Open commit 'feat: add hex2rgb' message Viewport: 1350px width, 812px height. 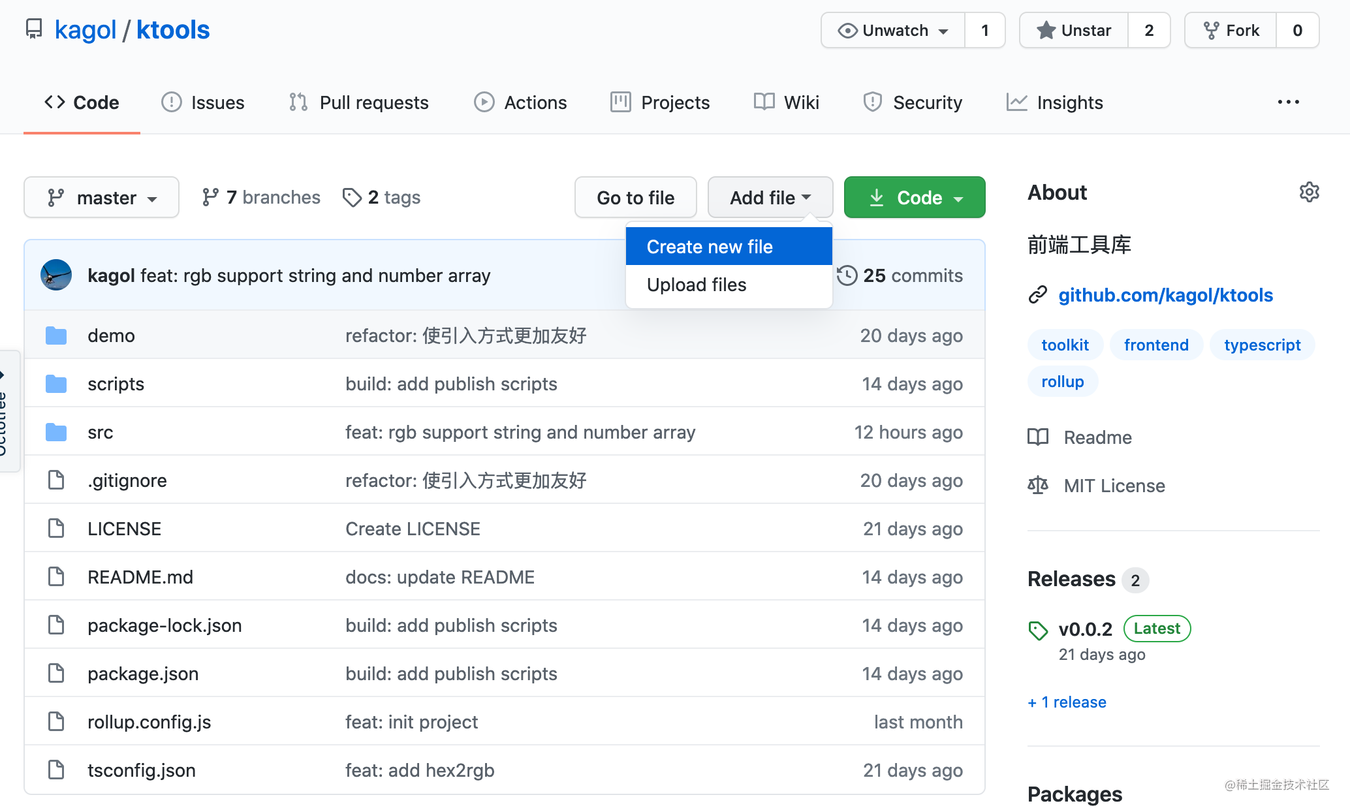(420, 770)
